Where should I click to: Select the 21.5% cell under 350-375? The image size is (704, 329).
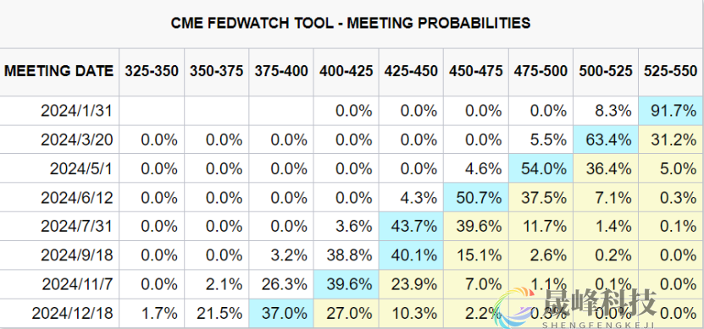click(x=216, y=313)
